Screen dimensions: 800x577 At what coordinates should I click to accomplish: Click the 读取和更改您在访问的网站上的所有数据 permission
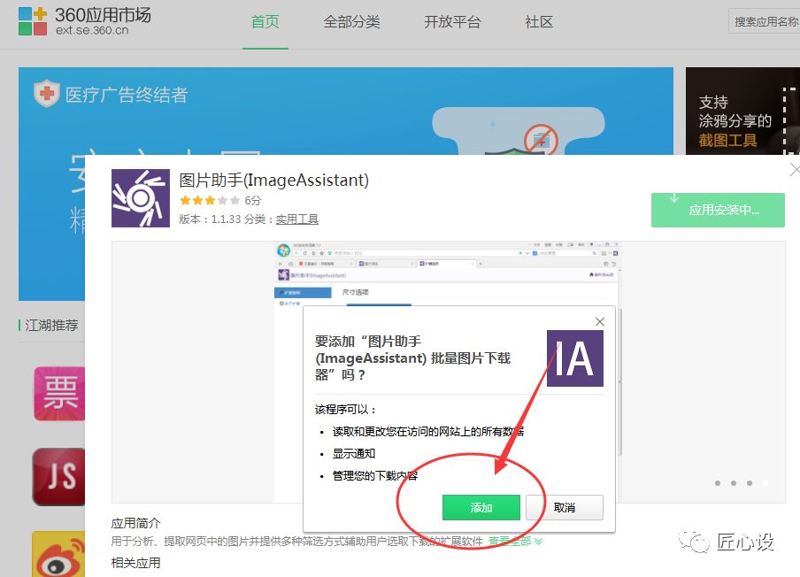[428, 432]
